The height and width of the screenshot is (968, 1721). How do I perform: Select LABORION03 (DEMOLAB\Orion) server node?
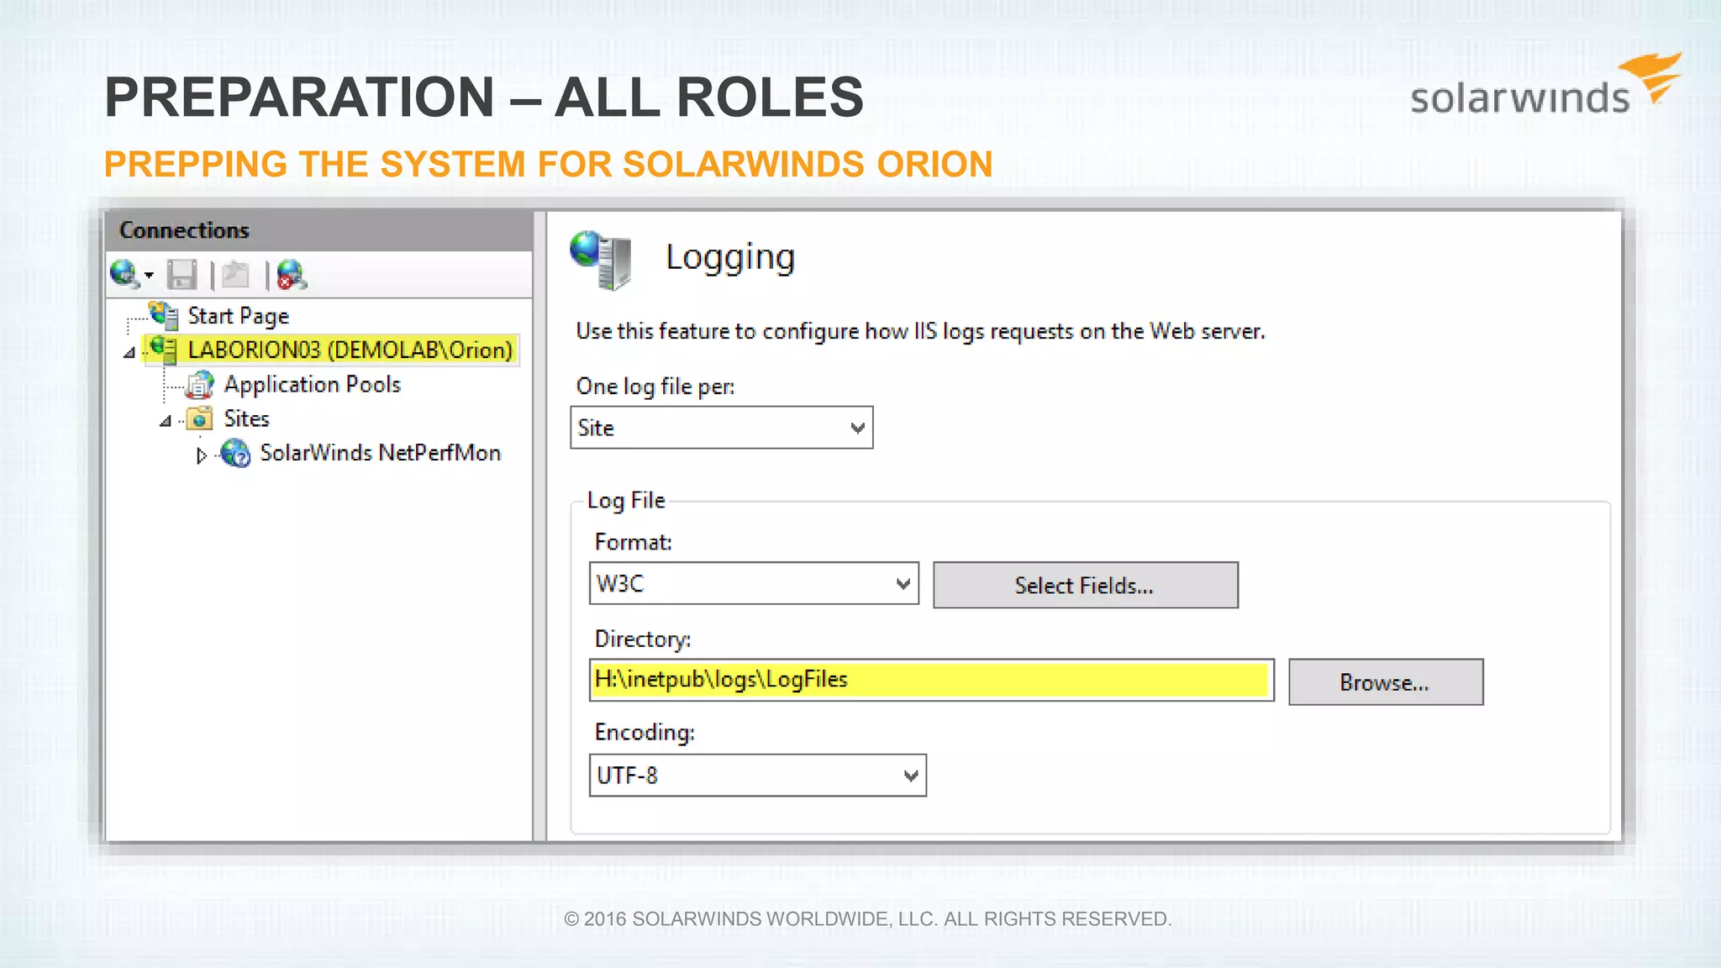(350, 350)
